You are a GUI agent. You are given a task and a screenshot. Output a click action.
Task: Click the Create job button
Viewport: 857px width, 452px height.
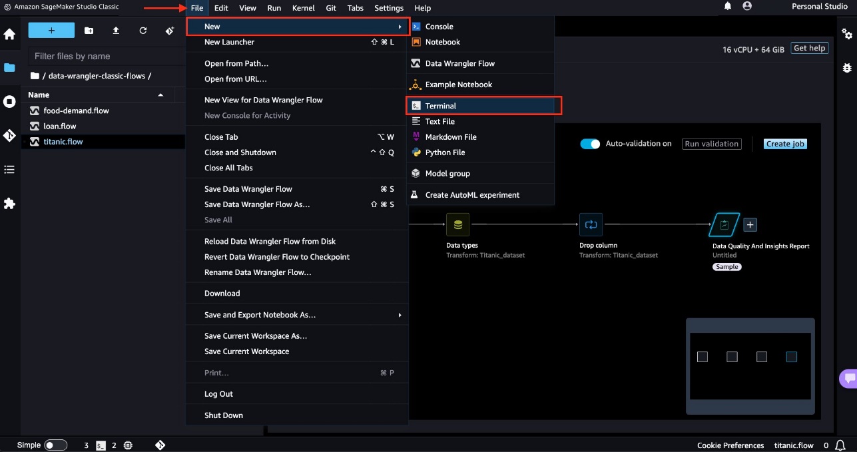click(785, 144)
